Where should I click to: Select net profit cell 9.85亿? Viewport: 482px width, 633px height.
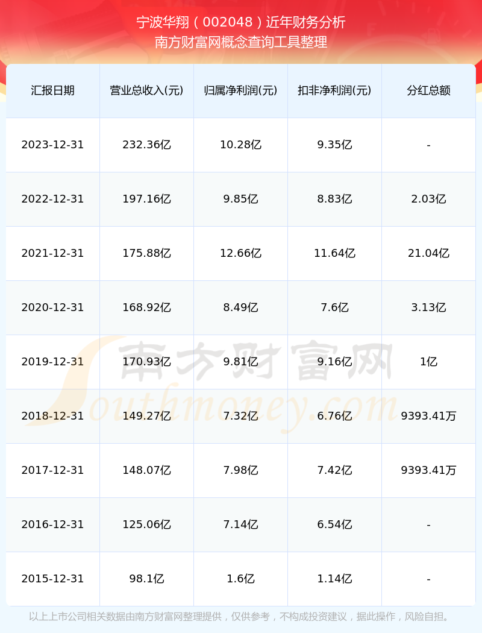[241, 199]
